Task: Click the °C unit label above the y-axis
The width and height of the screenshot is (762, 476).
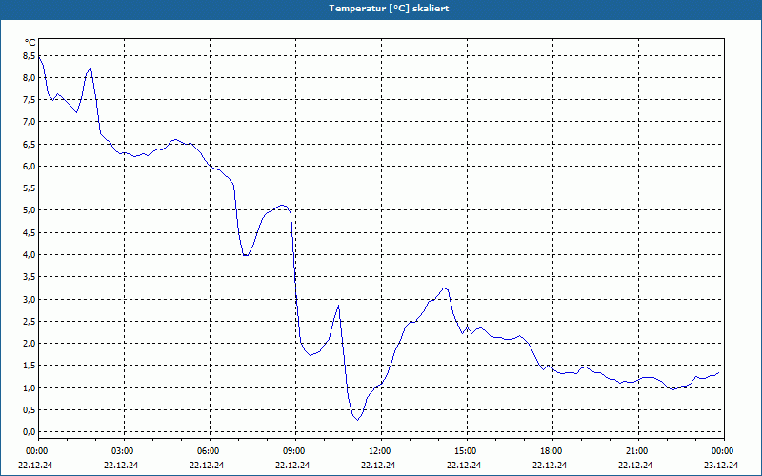Action: coord(30,43)
